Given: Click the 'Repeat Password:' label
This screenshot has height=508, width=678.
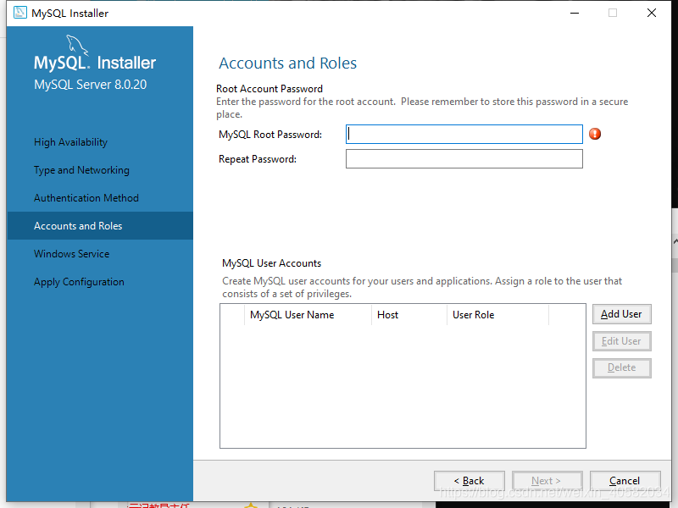Looking at the screenshot, I should pyautogui.click(x=258, y=159).
